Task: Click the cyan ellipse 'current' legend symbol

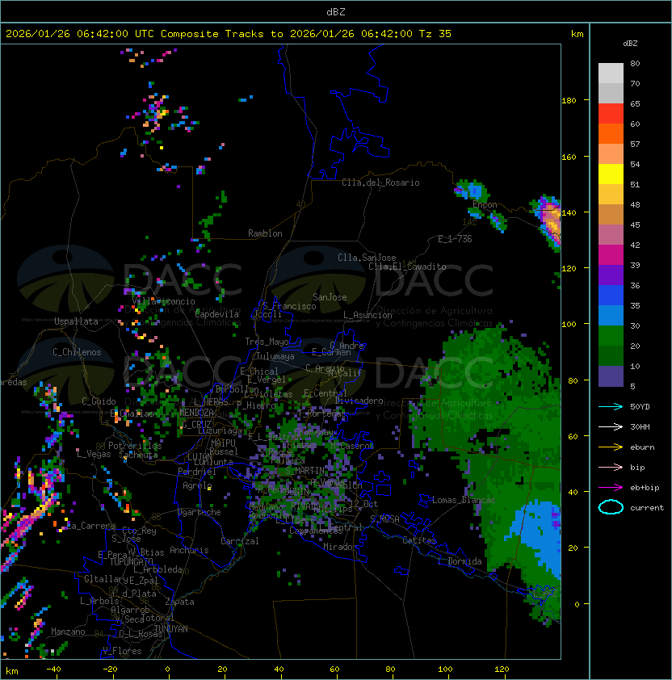Action: (x=611, y=507)
